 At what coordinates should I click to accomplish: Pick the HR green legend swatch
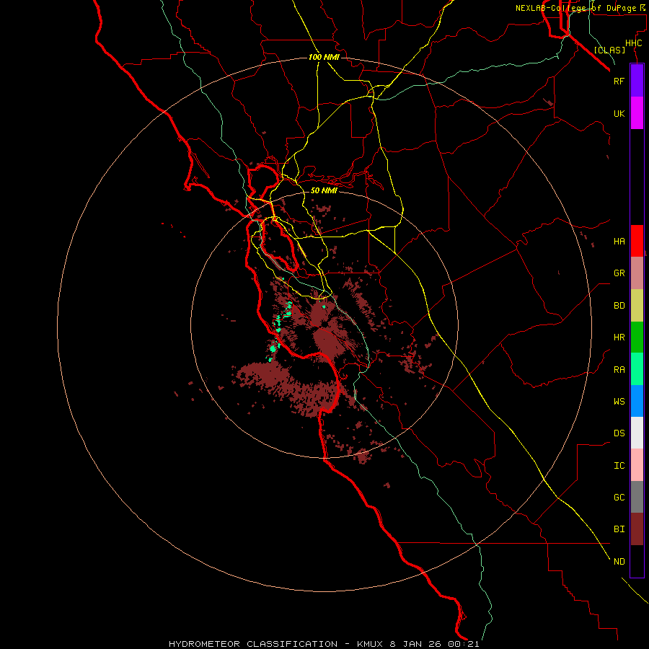(637, 337)
